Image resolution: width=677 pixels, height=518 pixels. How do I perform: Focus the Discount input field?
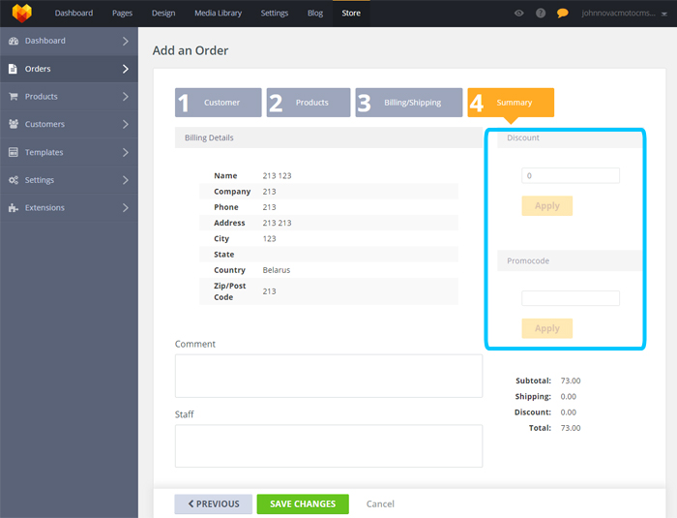click(571, 175)
